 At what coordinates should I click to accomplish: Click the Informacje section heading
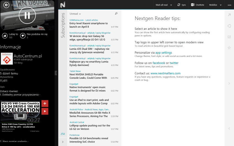pos(10,47)
